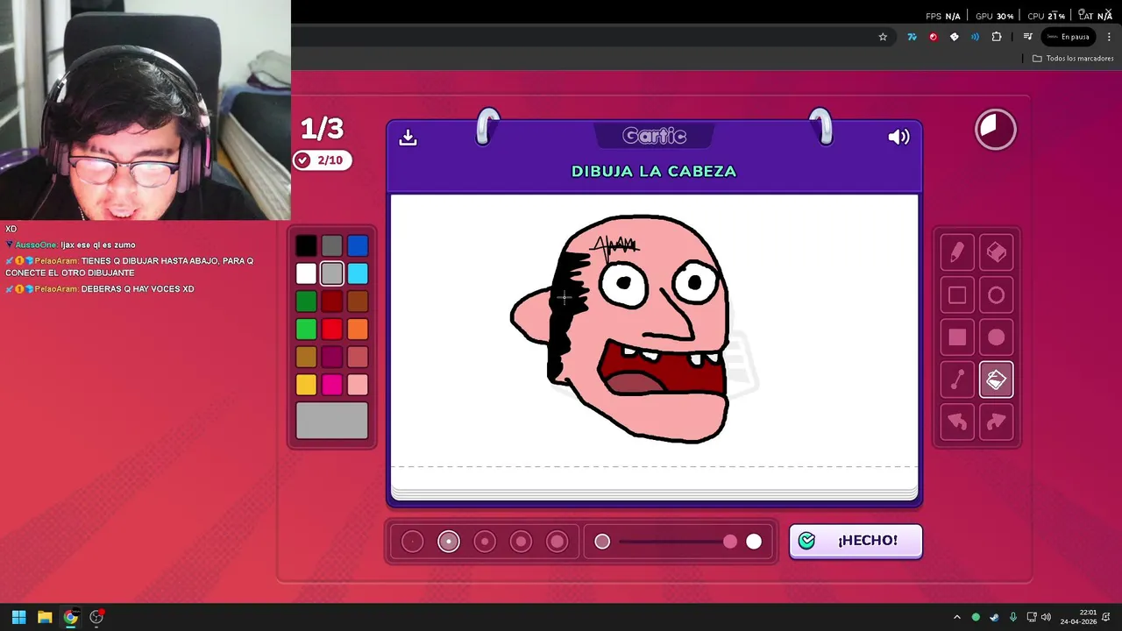This screenshot has width=1122, height=631.
Task: Select the smallest brush size
Action: [412, 542]
